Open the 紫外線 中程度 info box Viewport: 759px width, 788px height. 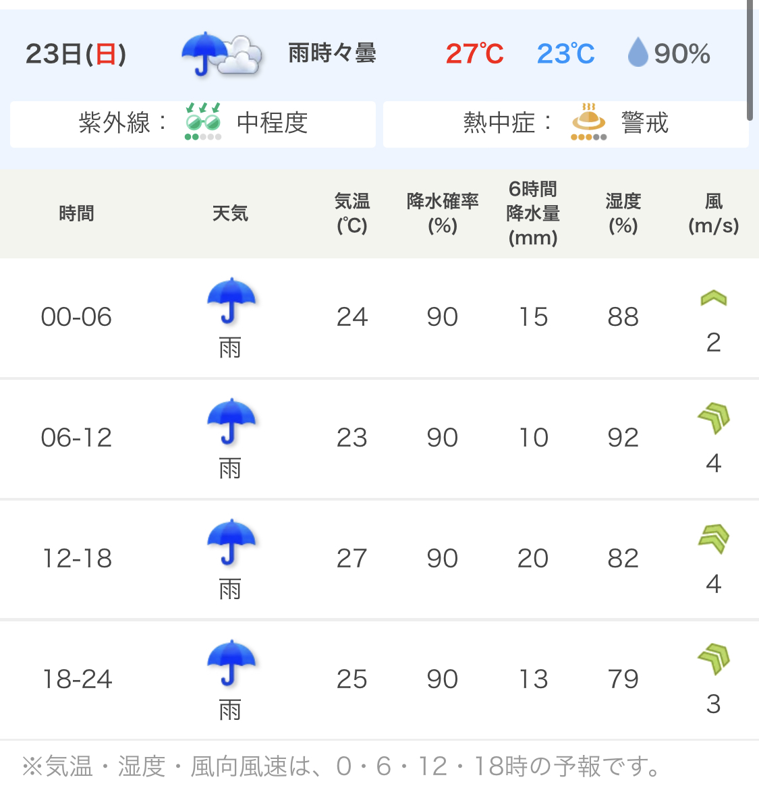(193, 124)
